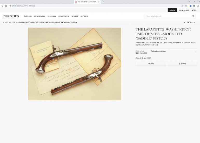Screen dimensions: 200x143
Task: Expand the tab search chevron
Action: click(189, 2)
